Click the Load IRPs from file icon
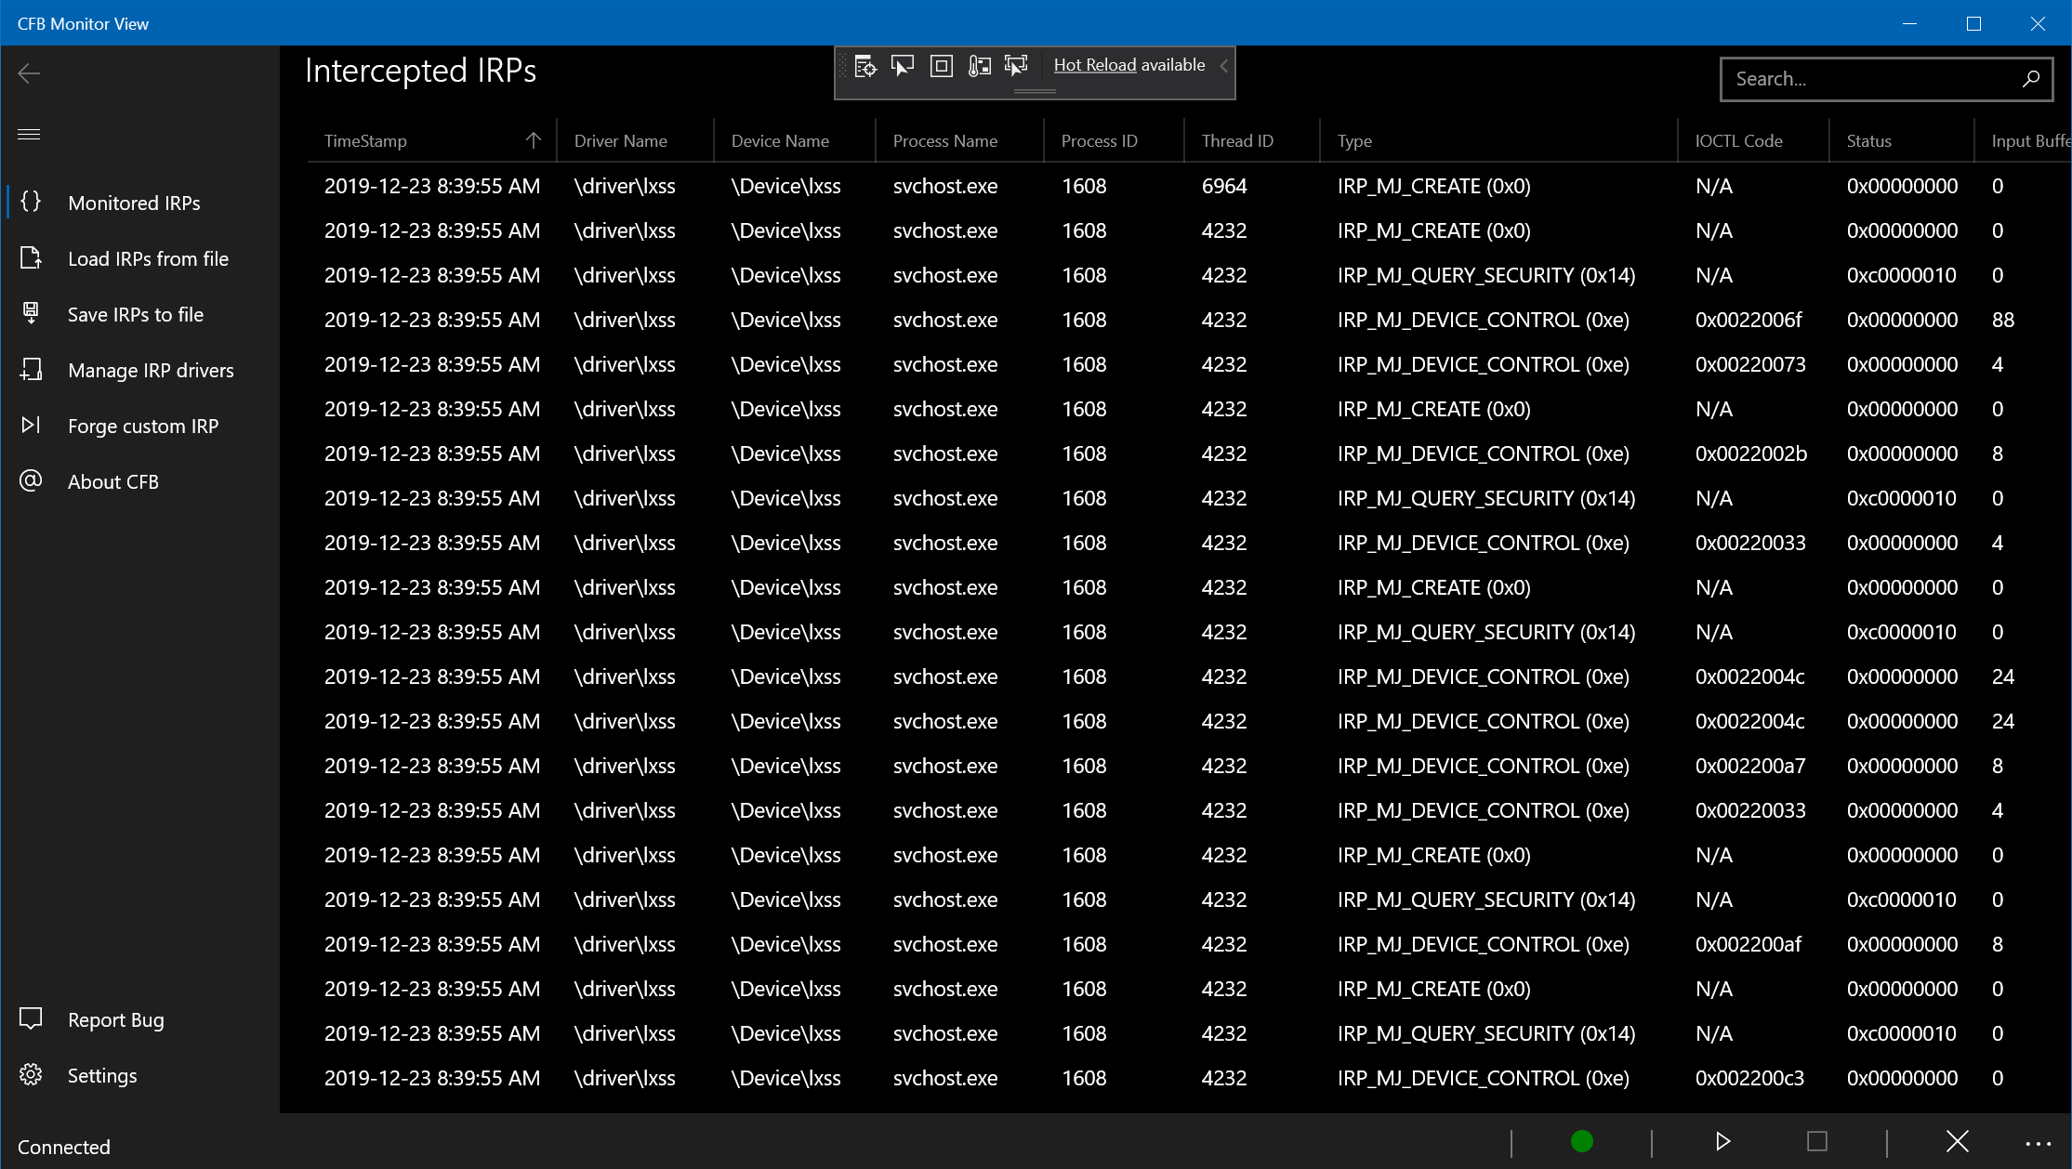2072x1169 pixels. 31,258
